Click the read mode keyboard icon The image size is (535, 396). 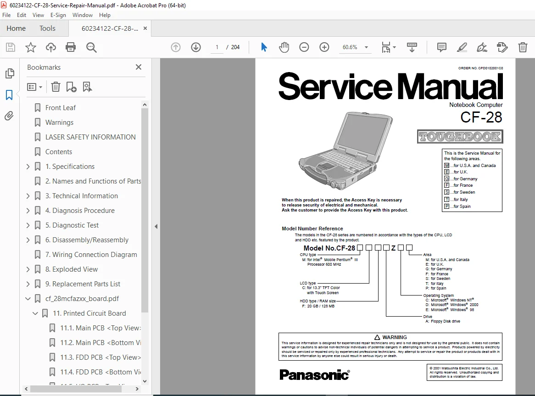[x=412, y=47]
